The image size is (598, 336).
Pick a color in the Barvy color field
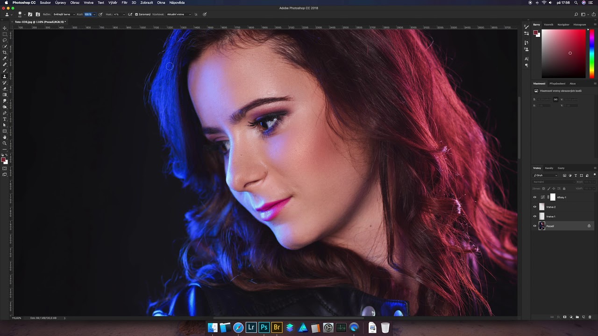tap(563, 54)
